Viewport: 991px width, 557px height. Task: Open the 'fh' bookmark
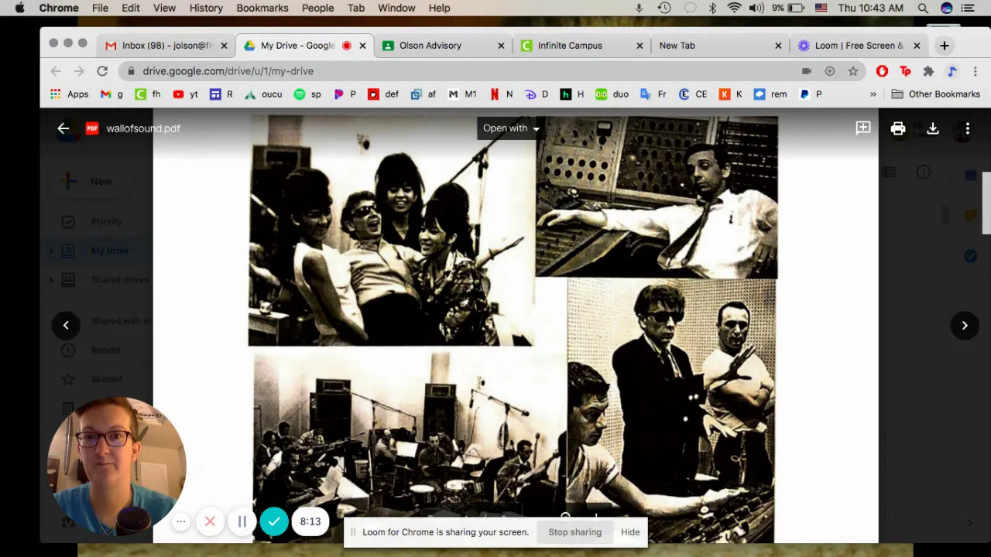(148, 94)
